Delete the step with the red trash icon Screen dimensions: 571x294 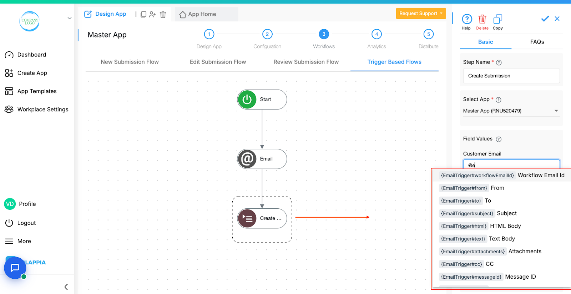(482, 22)
